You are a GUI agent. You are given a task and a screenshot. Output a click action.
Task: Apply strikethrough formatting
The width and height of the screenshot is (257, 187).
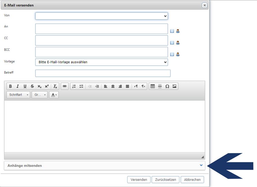(32, 86)
